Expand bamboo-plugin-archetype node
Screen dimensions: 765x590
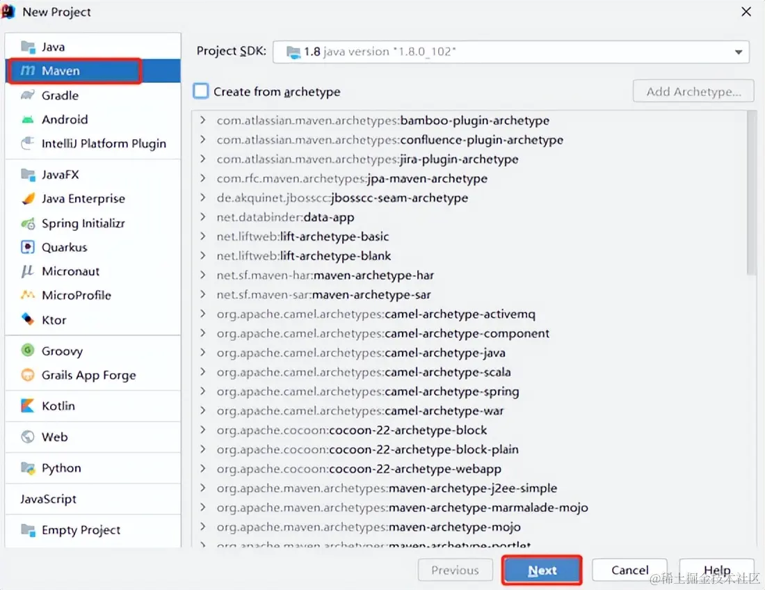pyautogui.click(x=203, y=120)
